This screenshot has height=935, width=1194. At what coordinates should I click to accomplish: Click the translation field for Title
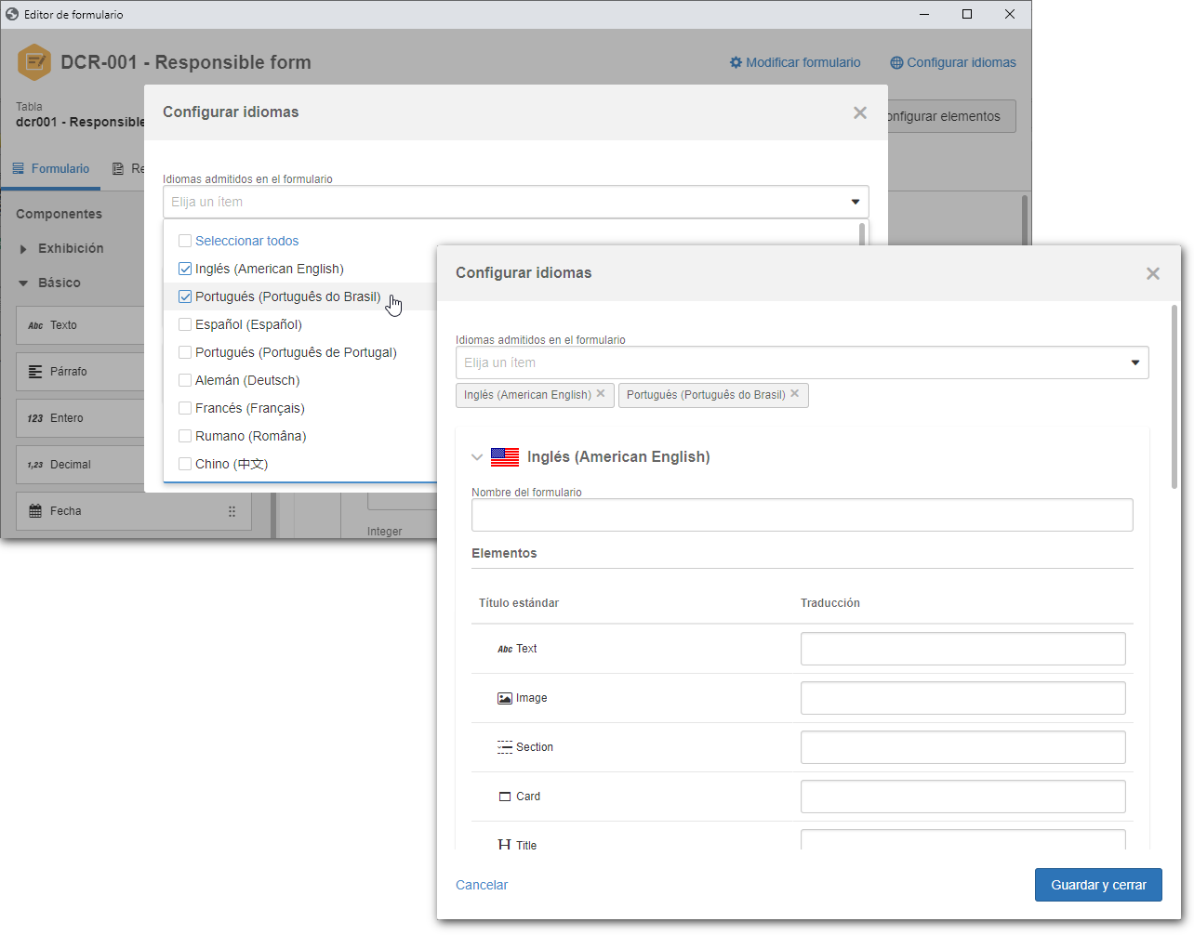click(x=962, y=839)
